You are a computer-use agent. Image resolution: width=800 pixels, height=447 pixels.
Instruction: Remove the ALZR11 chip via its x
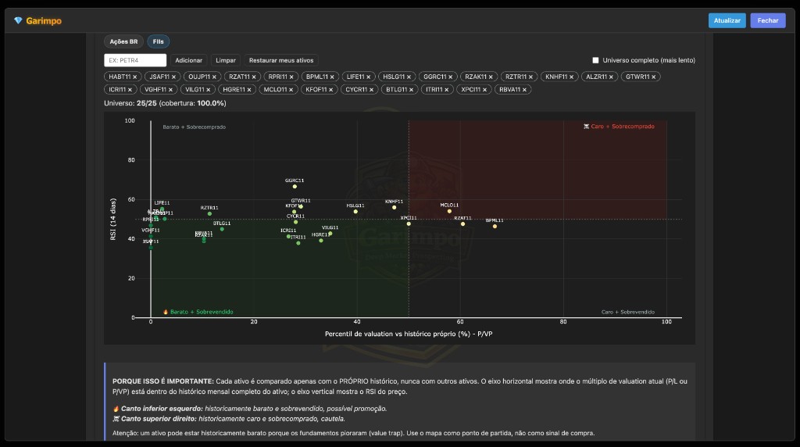click(611, 77)
